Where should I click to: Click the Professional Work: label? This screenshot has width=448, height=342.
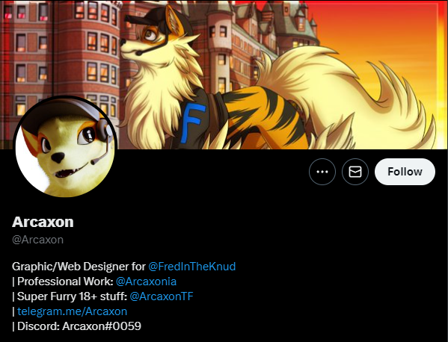[65, 282]
